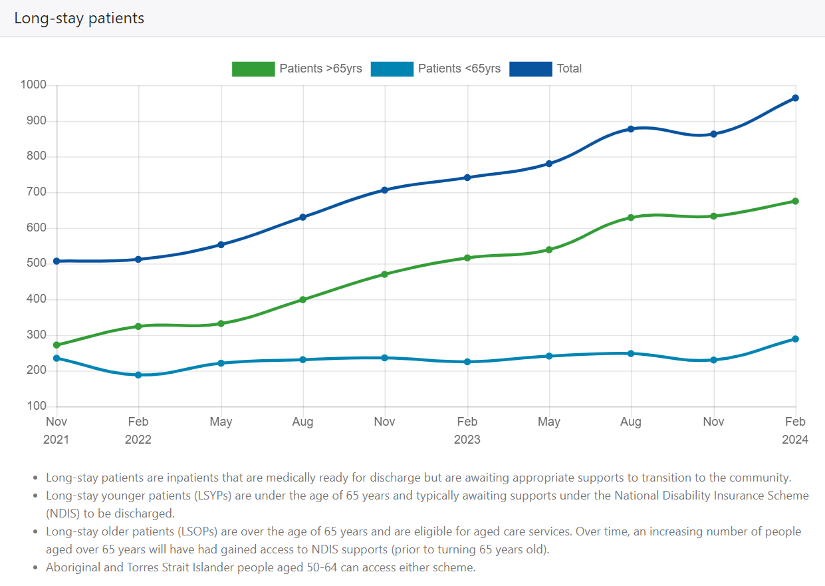Viewport: 825px width, 586px height.
Task: Click the >65yrs green point at Aug 2022
Action: tap(303, 300)
